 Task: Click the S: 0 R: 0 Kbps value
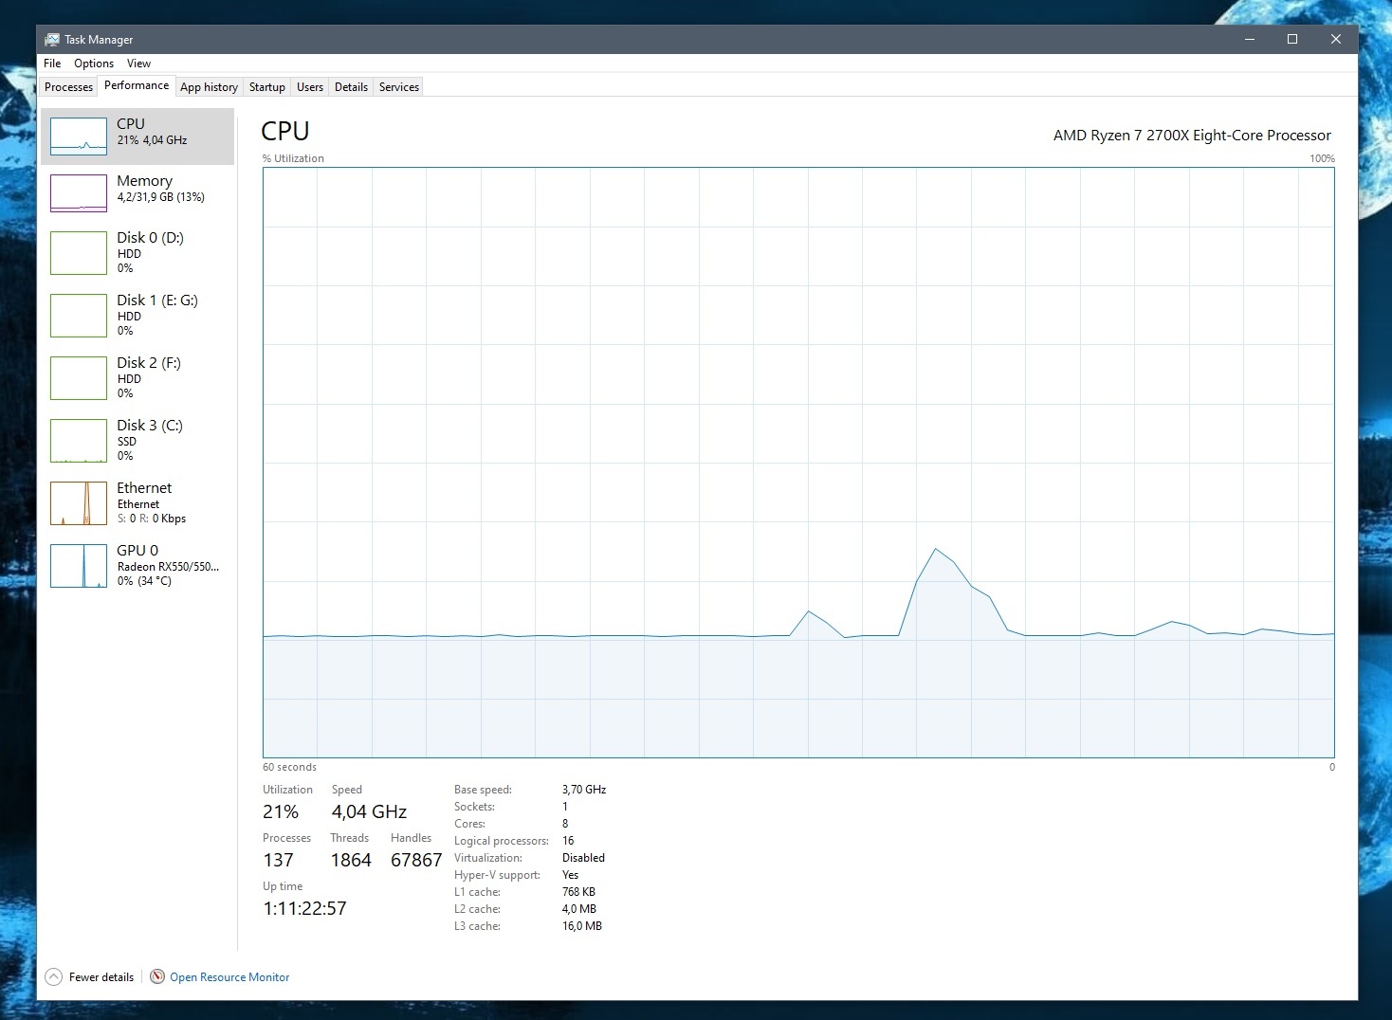tap(152, 519)
